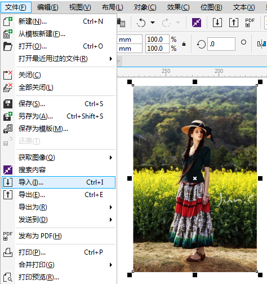267x284 pixels.
Task: Click the Export icon in toolbar
Action: pyautogui.click(x=234, y=23)
